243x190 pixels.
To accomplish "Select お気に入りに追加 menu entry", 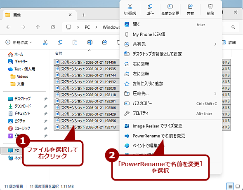I will point(171,83).
